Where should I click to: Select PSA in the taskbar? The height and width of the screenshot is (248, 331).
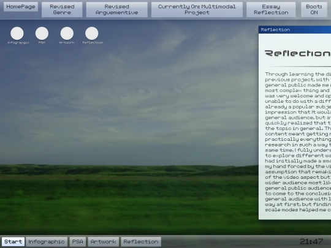point(77,242)
